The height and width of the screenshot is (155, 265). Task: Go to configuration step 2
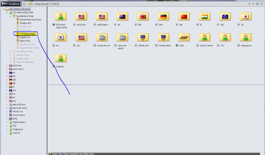(x=50, y=4)
